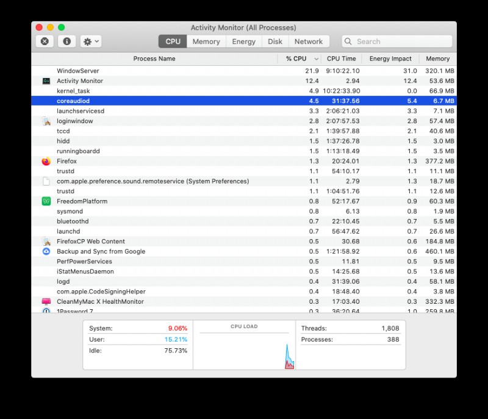
Task: Click the Processes 388 count
Action: pyautogui.click(x=350, y=339)
